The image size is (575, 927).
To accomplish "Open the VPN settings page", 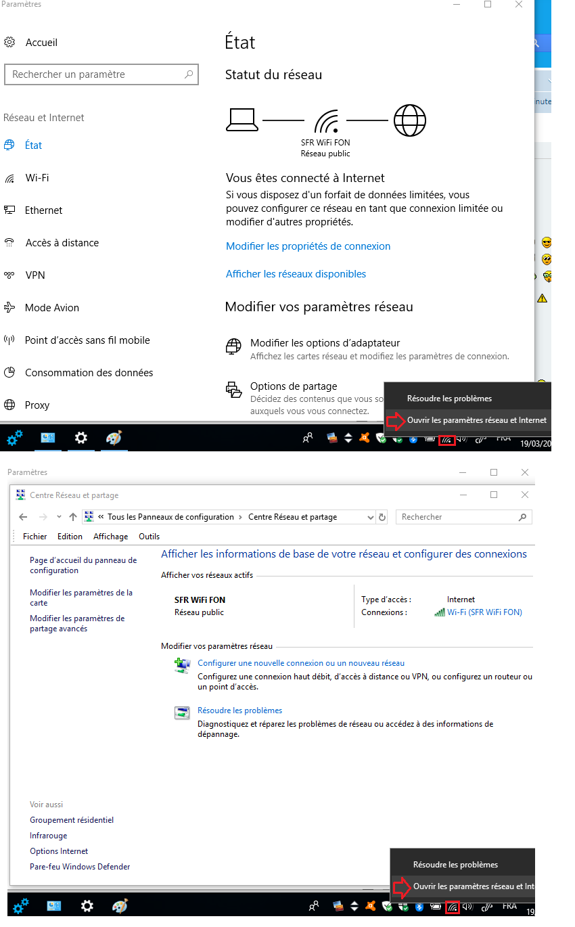I will click(x=35, y=275).
